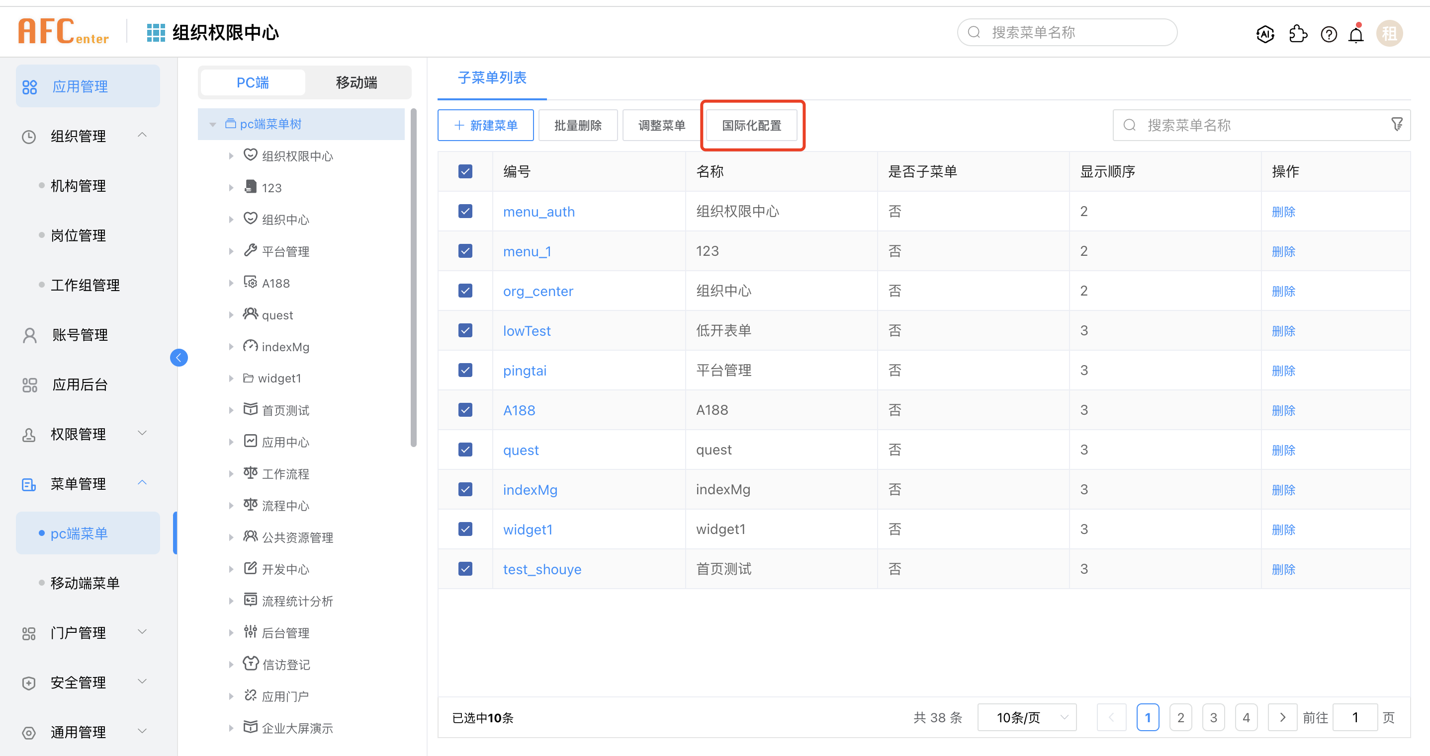
Task: Open 移动端菜单 in sidebar menu
Action: coord(85,583)
